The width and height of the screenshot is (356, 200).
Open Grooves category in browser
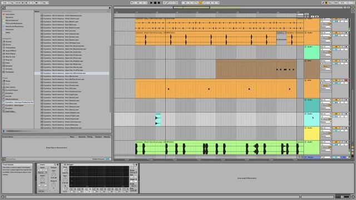(9, 69)
